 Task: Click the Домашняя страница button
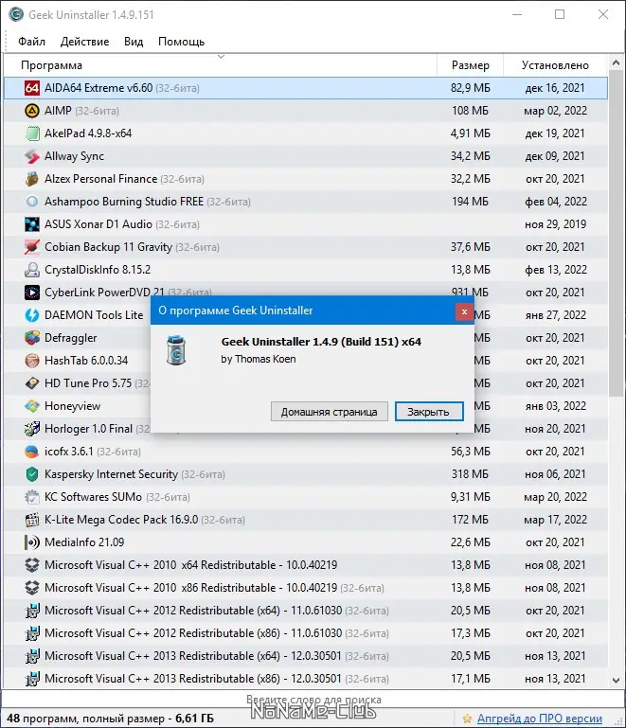(330, 412)
